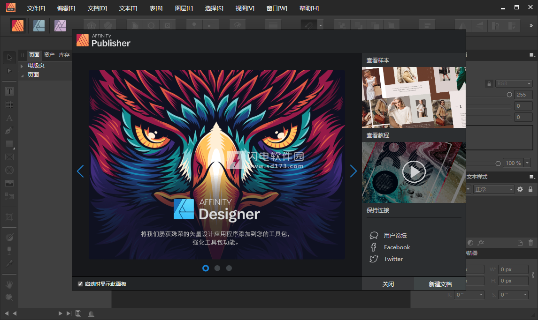Play the tutorial video thumbnail
Screen dimensions: 538x320
coord(414,172)
